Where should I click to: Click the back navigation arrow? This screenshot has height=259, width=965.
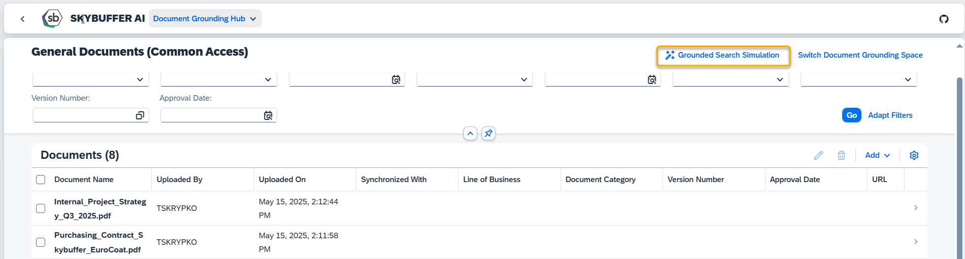pos(22,19)
